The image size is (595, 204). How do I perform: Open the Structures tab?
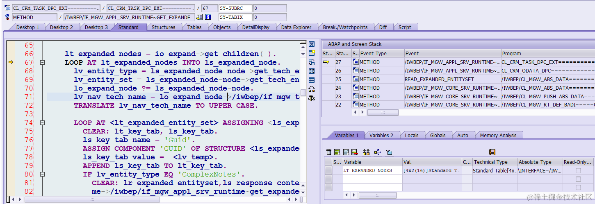point(163,27)
